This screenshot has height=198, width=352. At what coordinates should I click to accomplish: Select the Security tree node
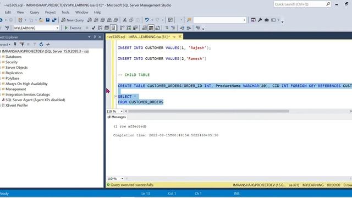12,62
